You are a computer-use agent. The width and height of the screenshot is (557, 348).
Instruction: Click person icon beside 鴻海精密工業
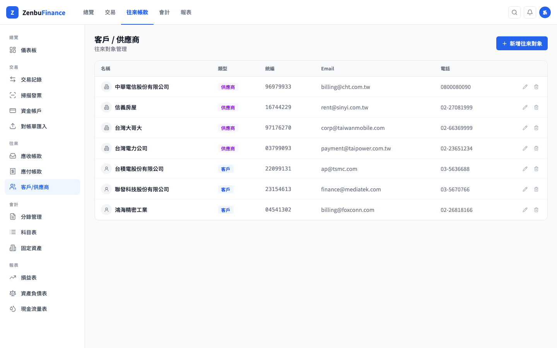pyautogui.click(x=106, y=210)
